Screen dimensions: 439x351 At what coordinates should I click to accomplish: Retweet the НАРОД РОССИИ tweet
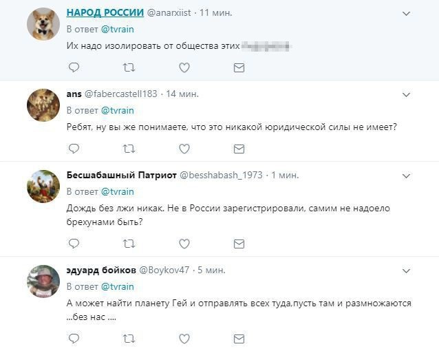pos(128,67)
